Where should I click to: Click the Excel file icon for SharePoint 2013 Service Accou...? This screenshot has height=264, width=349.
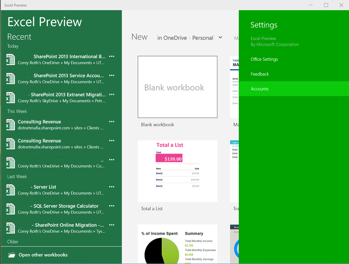pyautogui.click(x=10, y=79)
